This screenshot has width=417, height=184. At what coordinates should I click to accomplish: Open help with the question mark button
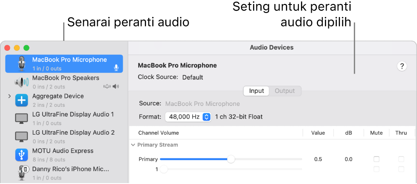click(402, 66)
